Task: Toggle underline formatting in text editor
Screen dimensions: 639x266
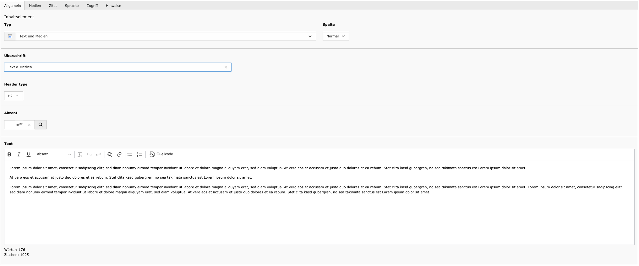Action: [29, 154]
